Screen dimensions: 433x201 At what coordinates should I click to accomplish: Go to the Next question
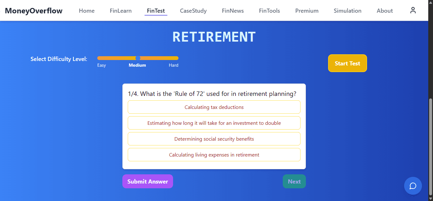pos(294,181)
